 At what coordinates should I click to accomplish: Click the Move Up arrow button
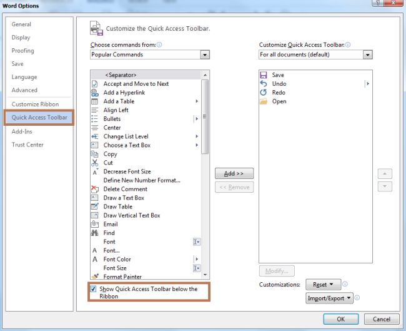[385, 173]
